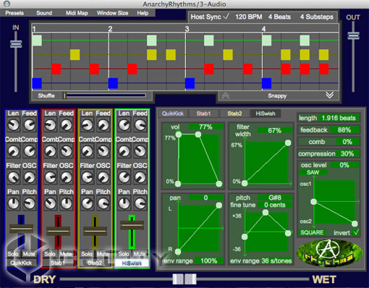Click the 120 BPM tempo value

pyautogui.click(x=249, y=17)
